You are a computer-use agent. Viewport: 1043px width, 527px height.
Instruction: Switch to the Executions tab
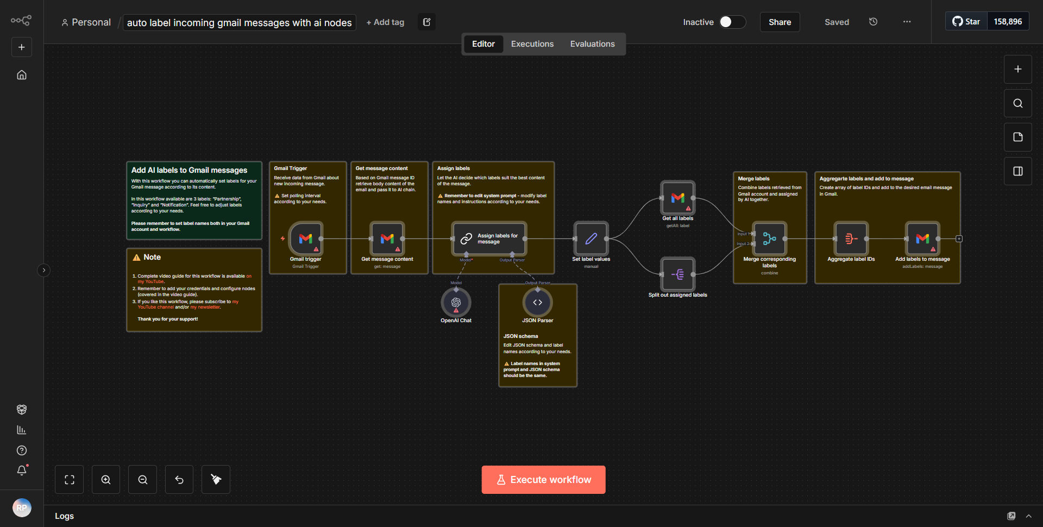click(x=532, y=43)
